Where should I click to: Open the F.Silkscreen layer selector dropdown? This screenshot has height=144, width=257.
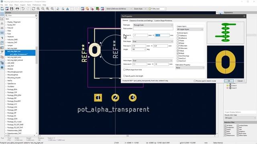157,9
